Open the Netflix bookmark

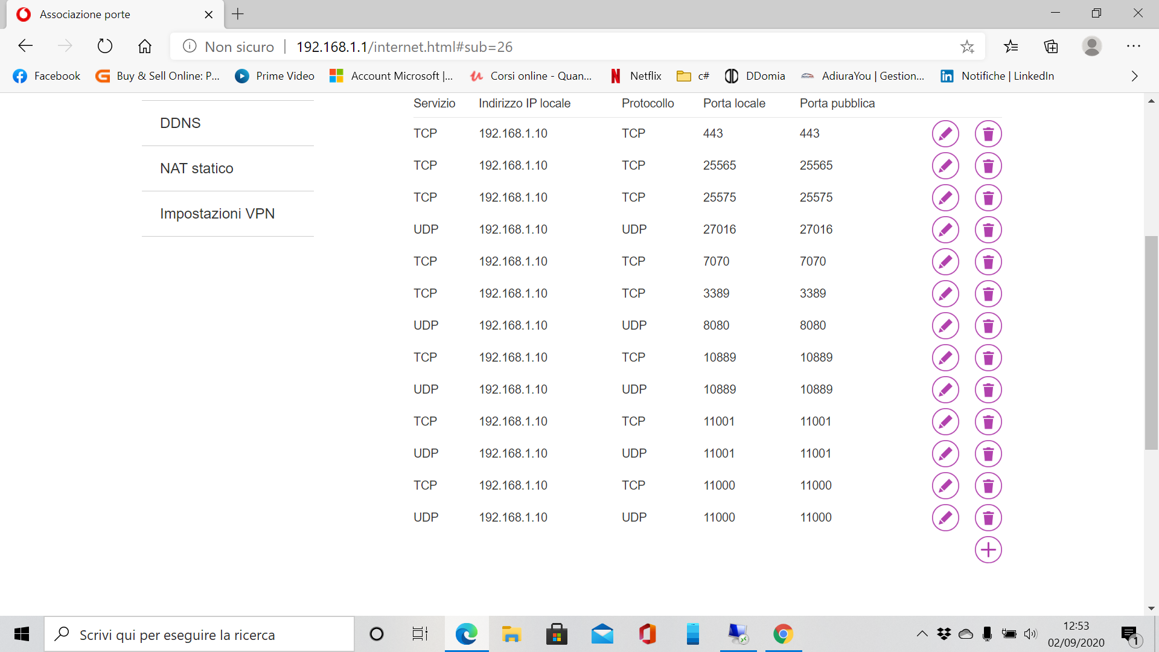pyautogui.click(x=636, y=76)
